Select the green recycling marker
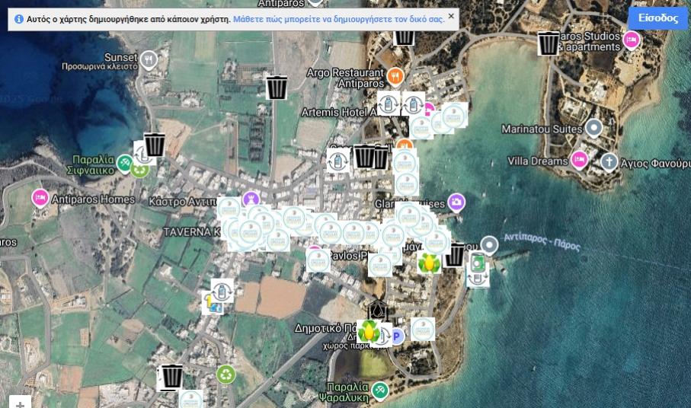The height and width of the screenshot is (408, 691). 226,374
